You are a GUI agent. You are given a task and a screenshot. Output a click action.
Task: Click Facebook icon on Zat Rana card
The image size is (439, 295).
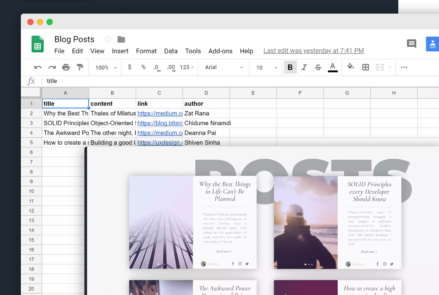233,264
